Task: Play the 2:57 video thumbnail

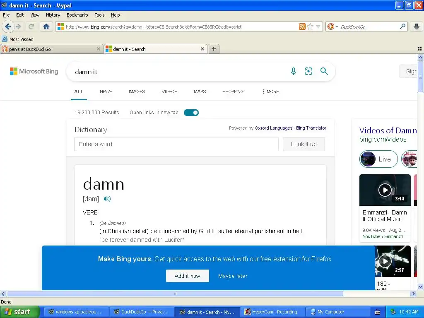Action: click(x=393, y=261)
